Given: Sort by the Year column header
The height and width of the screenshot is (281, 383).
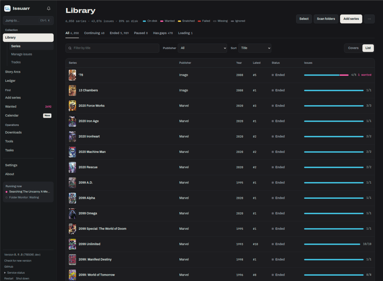Looking at the screenshot, I should [239, 63].
